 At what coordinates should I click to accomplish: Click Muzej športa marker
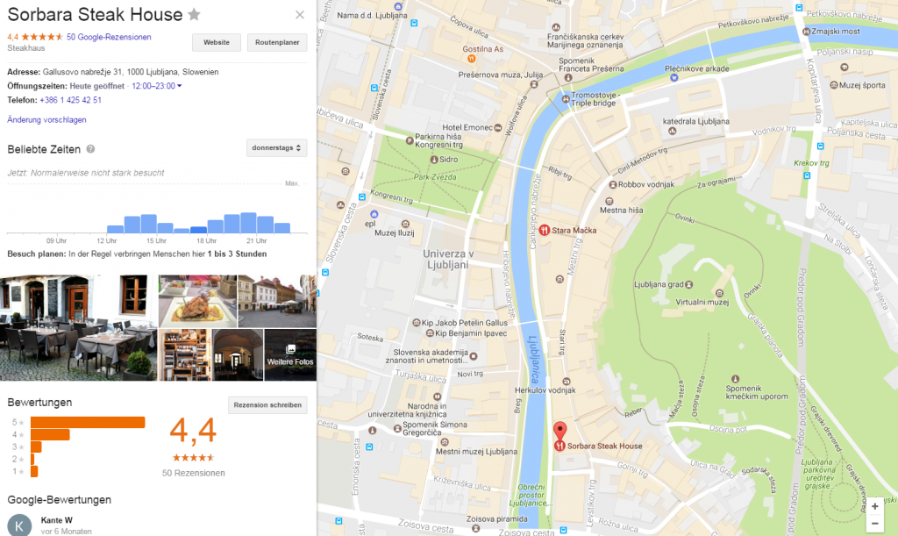pos(834,85)
